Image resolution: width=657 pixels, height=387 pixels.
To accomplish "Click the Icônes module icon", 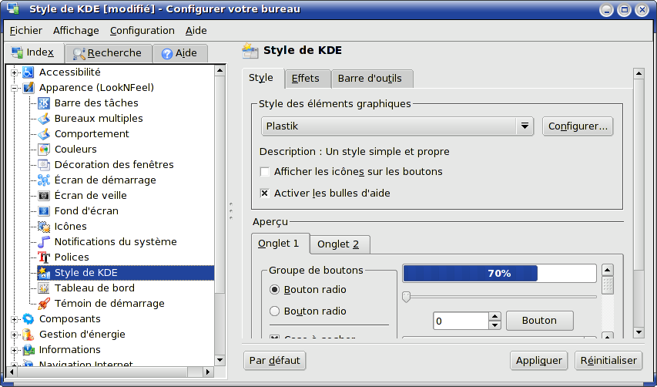I will tap(44, 227).
